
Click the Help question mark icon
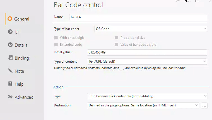10,84
